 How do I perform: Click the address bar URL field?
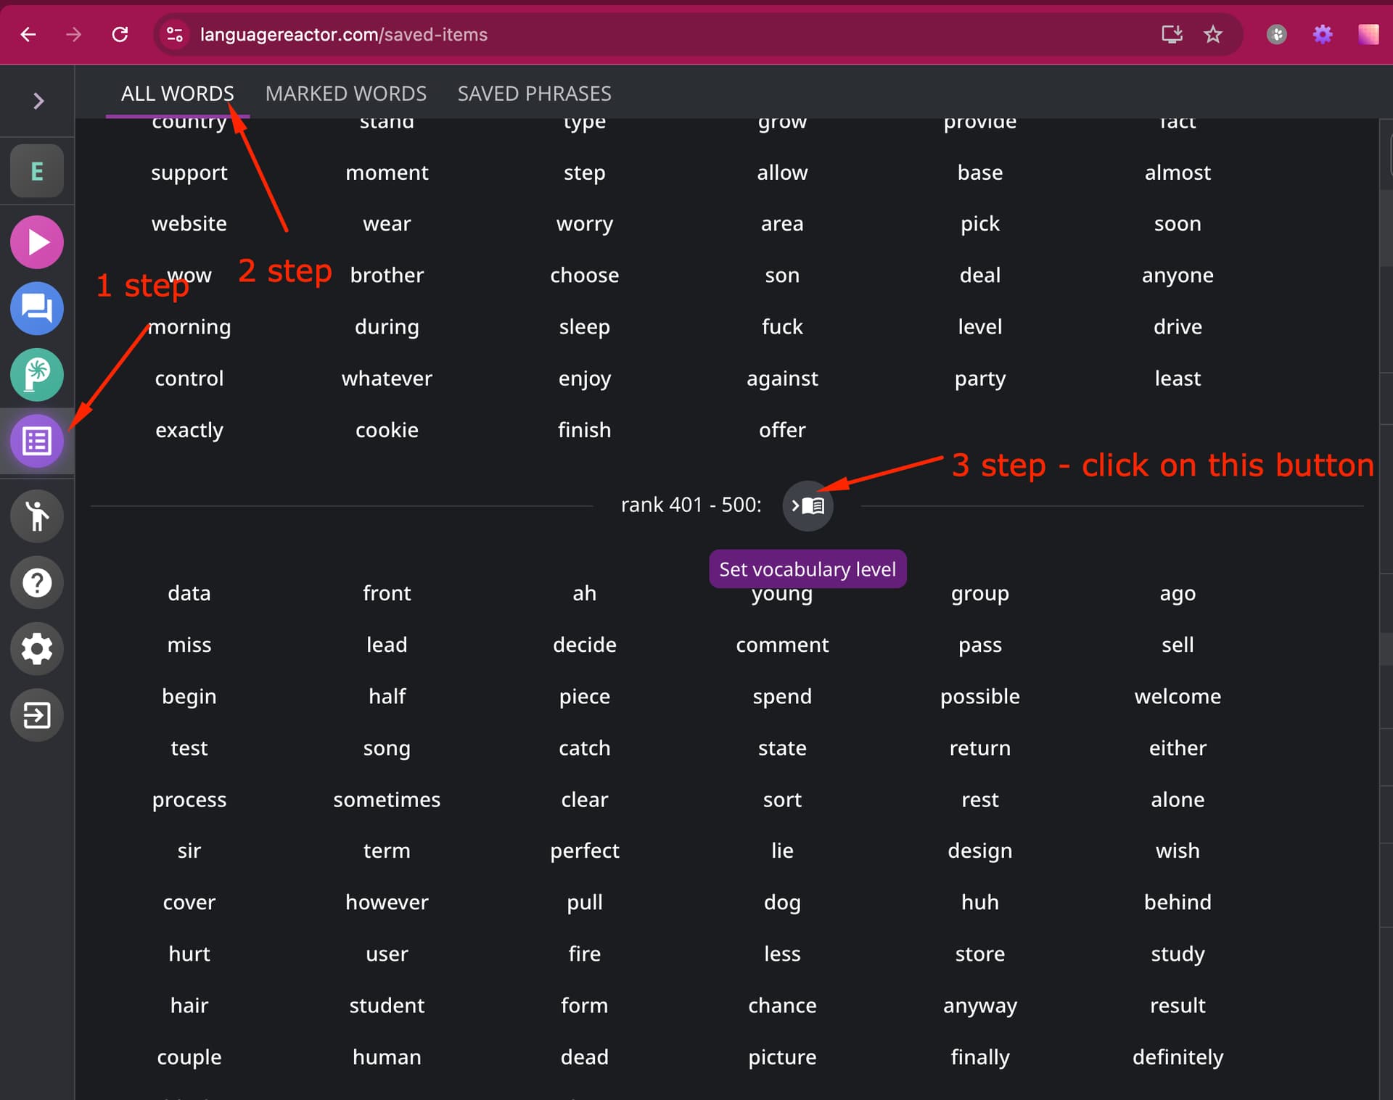click(667, 34)
